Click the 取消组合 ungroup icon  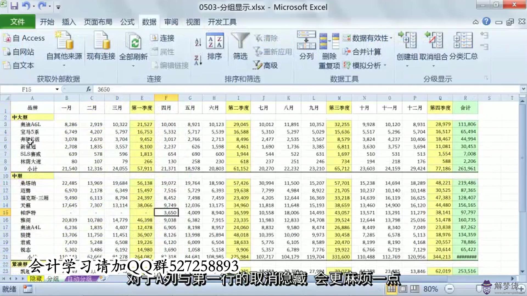(x=433, y=40)
